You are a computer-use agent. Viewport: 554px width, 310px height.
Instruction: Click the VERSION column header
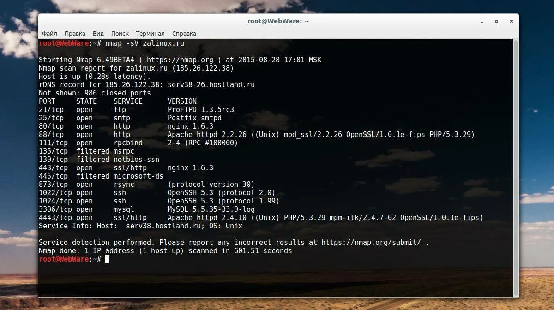click(182, 101)
